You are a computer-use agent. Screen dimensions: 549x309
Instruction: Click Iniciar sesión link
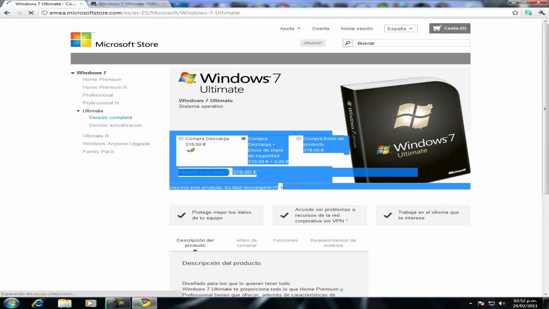coord(356,28)
